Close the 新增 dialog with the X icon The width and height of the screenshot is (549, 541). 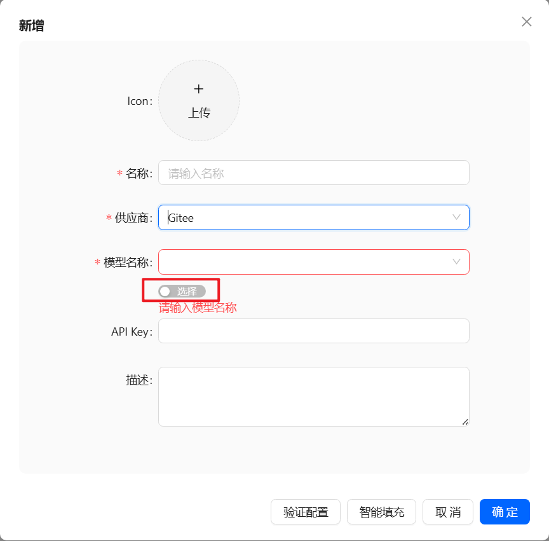point(526,22)
